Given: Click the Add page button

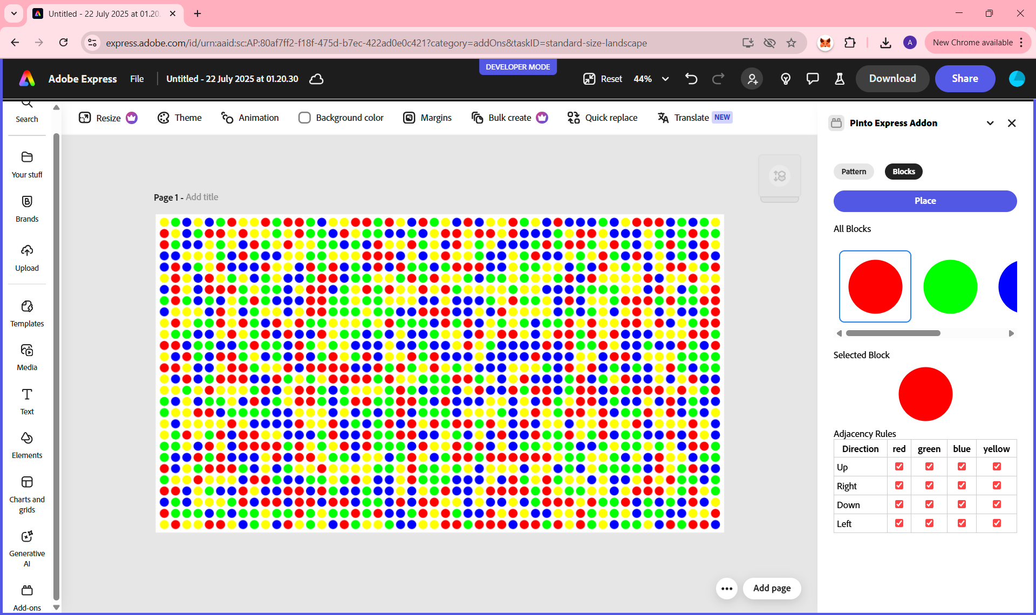Looking at the screenshot, I should click(772, 588).
